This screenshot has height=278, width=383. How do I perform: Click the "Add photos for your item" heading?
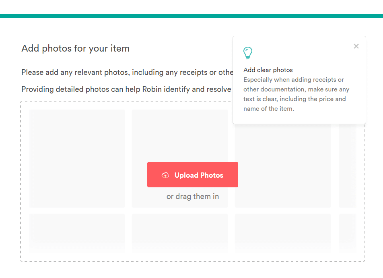pos(76,48)
